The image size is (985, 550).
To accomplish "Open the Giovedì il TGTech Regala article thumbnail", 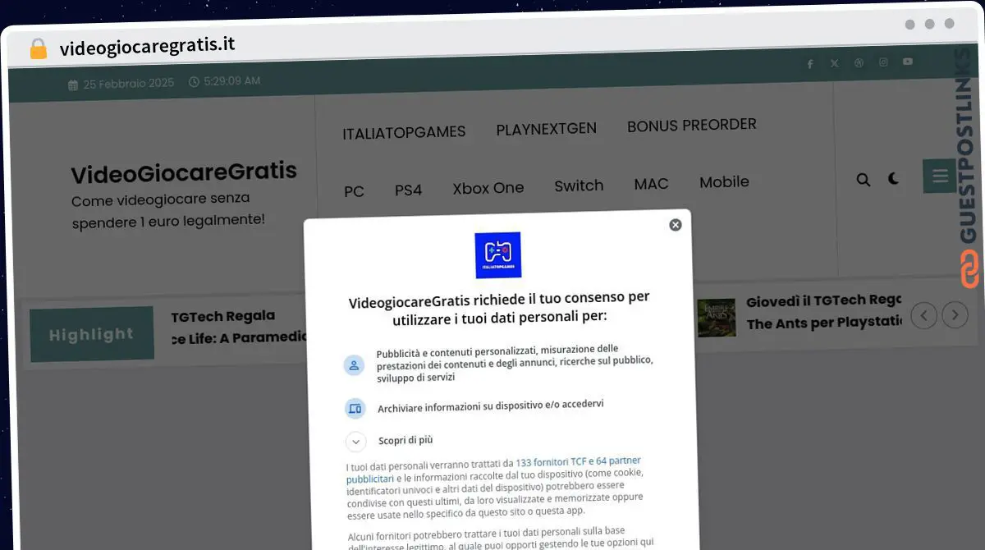I will tap(716, 318).
